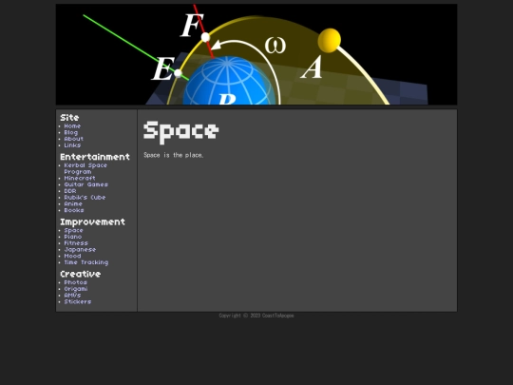Open the Photos link

coord(76,282)
